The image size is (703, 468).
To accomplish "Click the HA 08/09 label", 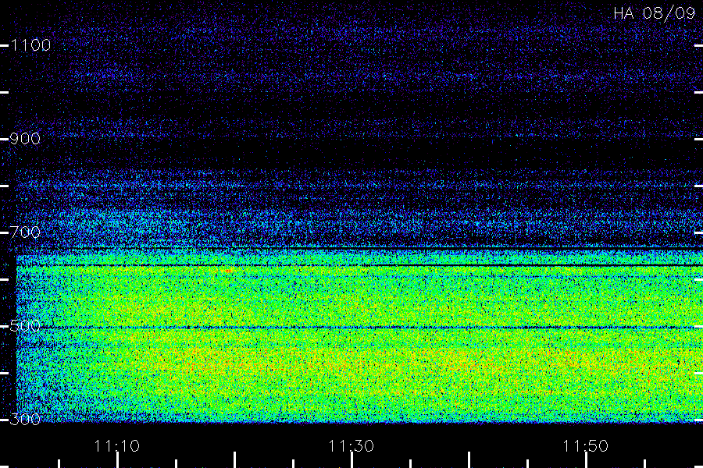I will [x=654, y=13].
